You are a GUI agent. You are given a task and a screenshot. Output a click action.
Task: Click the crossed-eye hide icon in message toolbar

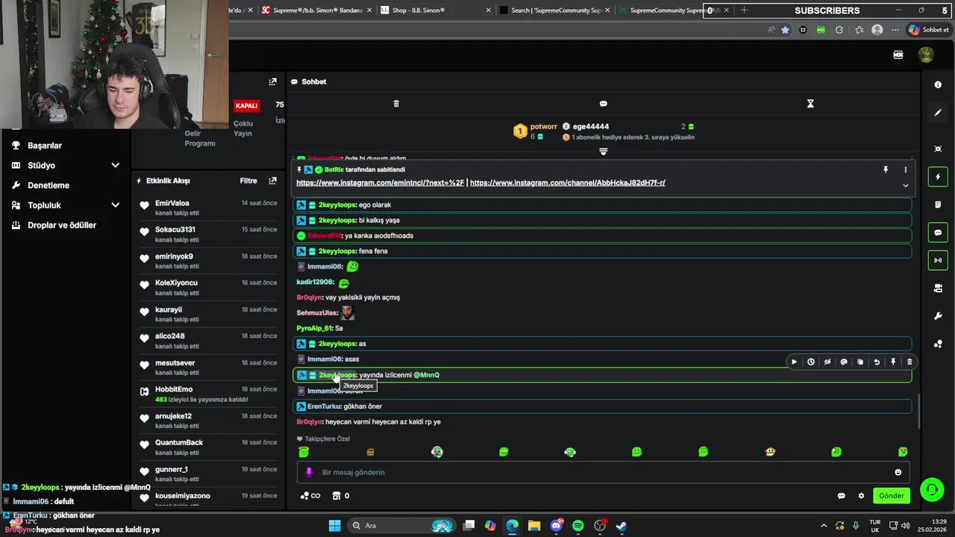click(827, 362)
